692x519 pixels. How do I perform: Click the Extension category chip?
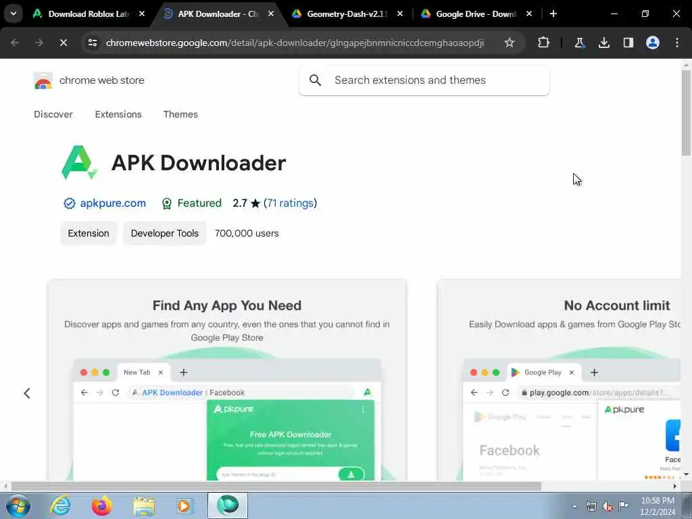[x=89, y=233]
